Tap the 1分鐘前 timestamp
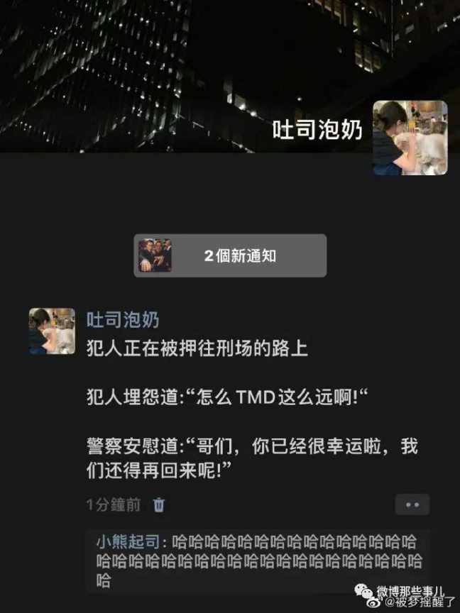 pyautogui.click(x=113, y=504)
